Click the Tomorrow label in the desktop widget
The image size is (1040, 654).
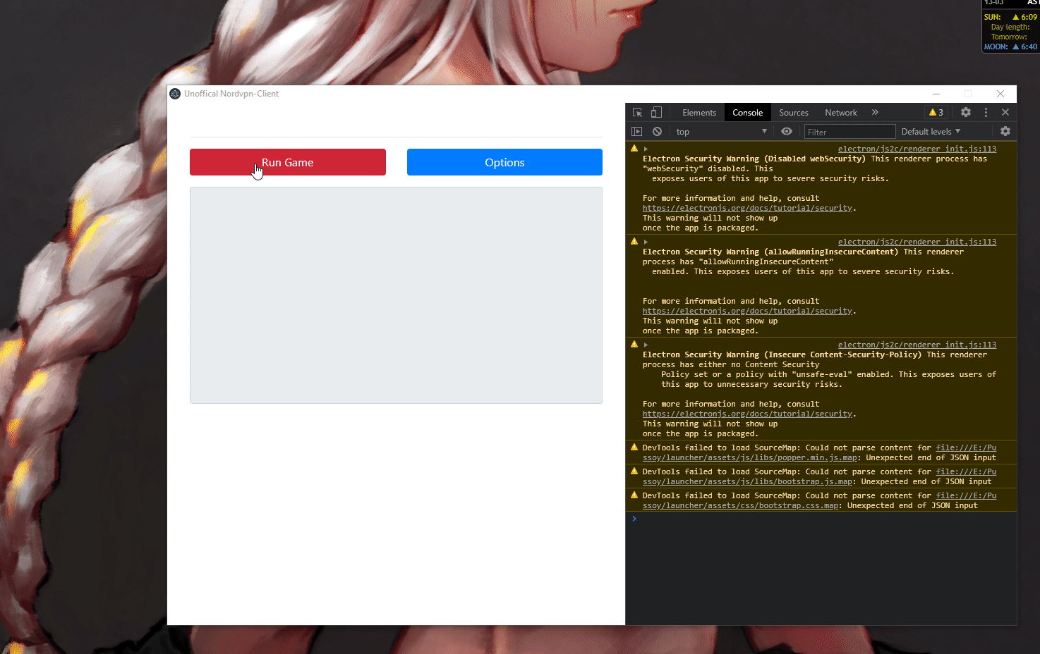tap(1009, 37)
